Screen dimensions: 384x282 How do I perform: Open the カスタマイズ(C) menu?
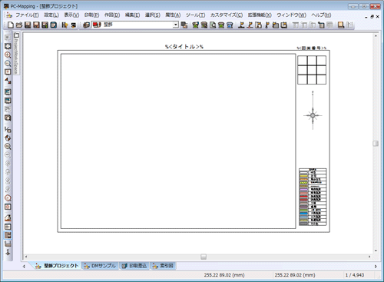[227, 15]
